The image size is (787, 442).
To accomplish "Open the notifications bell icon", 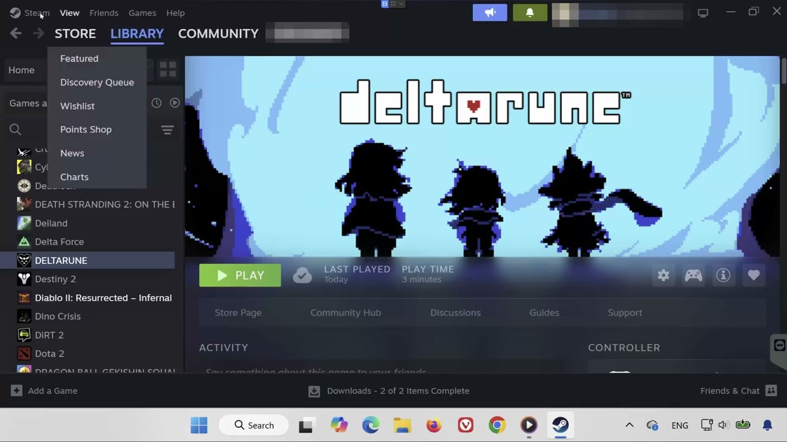I will (530, 12).
